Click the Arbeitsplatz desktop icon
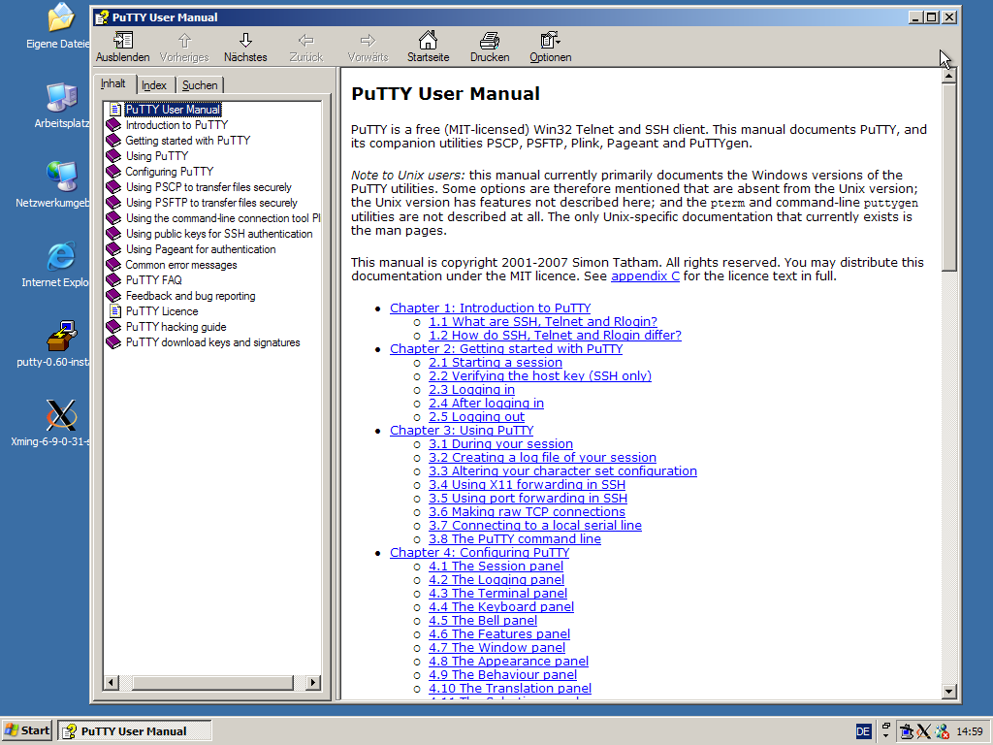Image resolution: width=993 pixels, height=745 pixels. tap(61, 98)
